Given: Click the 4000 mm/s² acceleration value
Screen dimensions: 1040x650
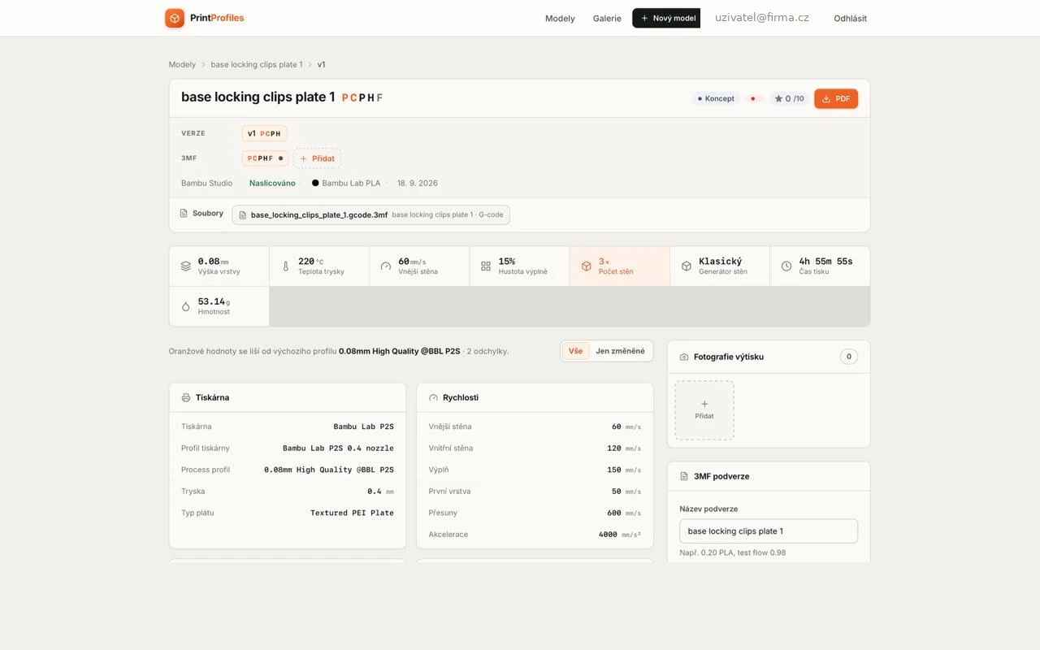Looking at the screenshot, I should coord(619,535).
